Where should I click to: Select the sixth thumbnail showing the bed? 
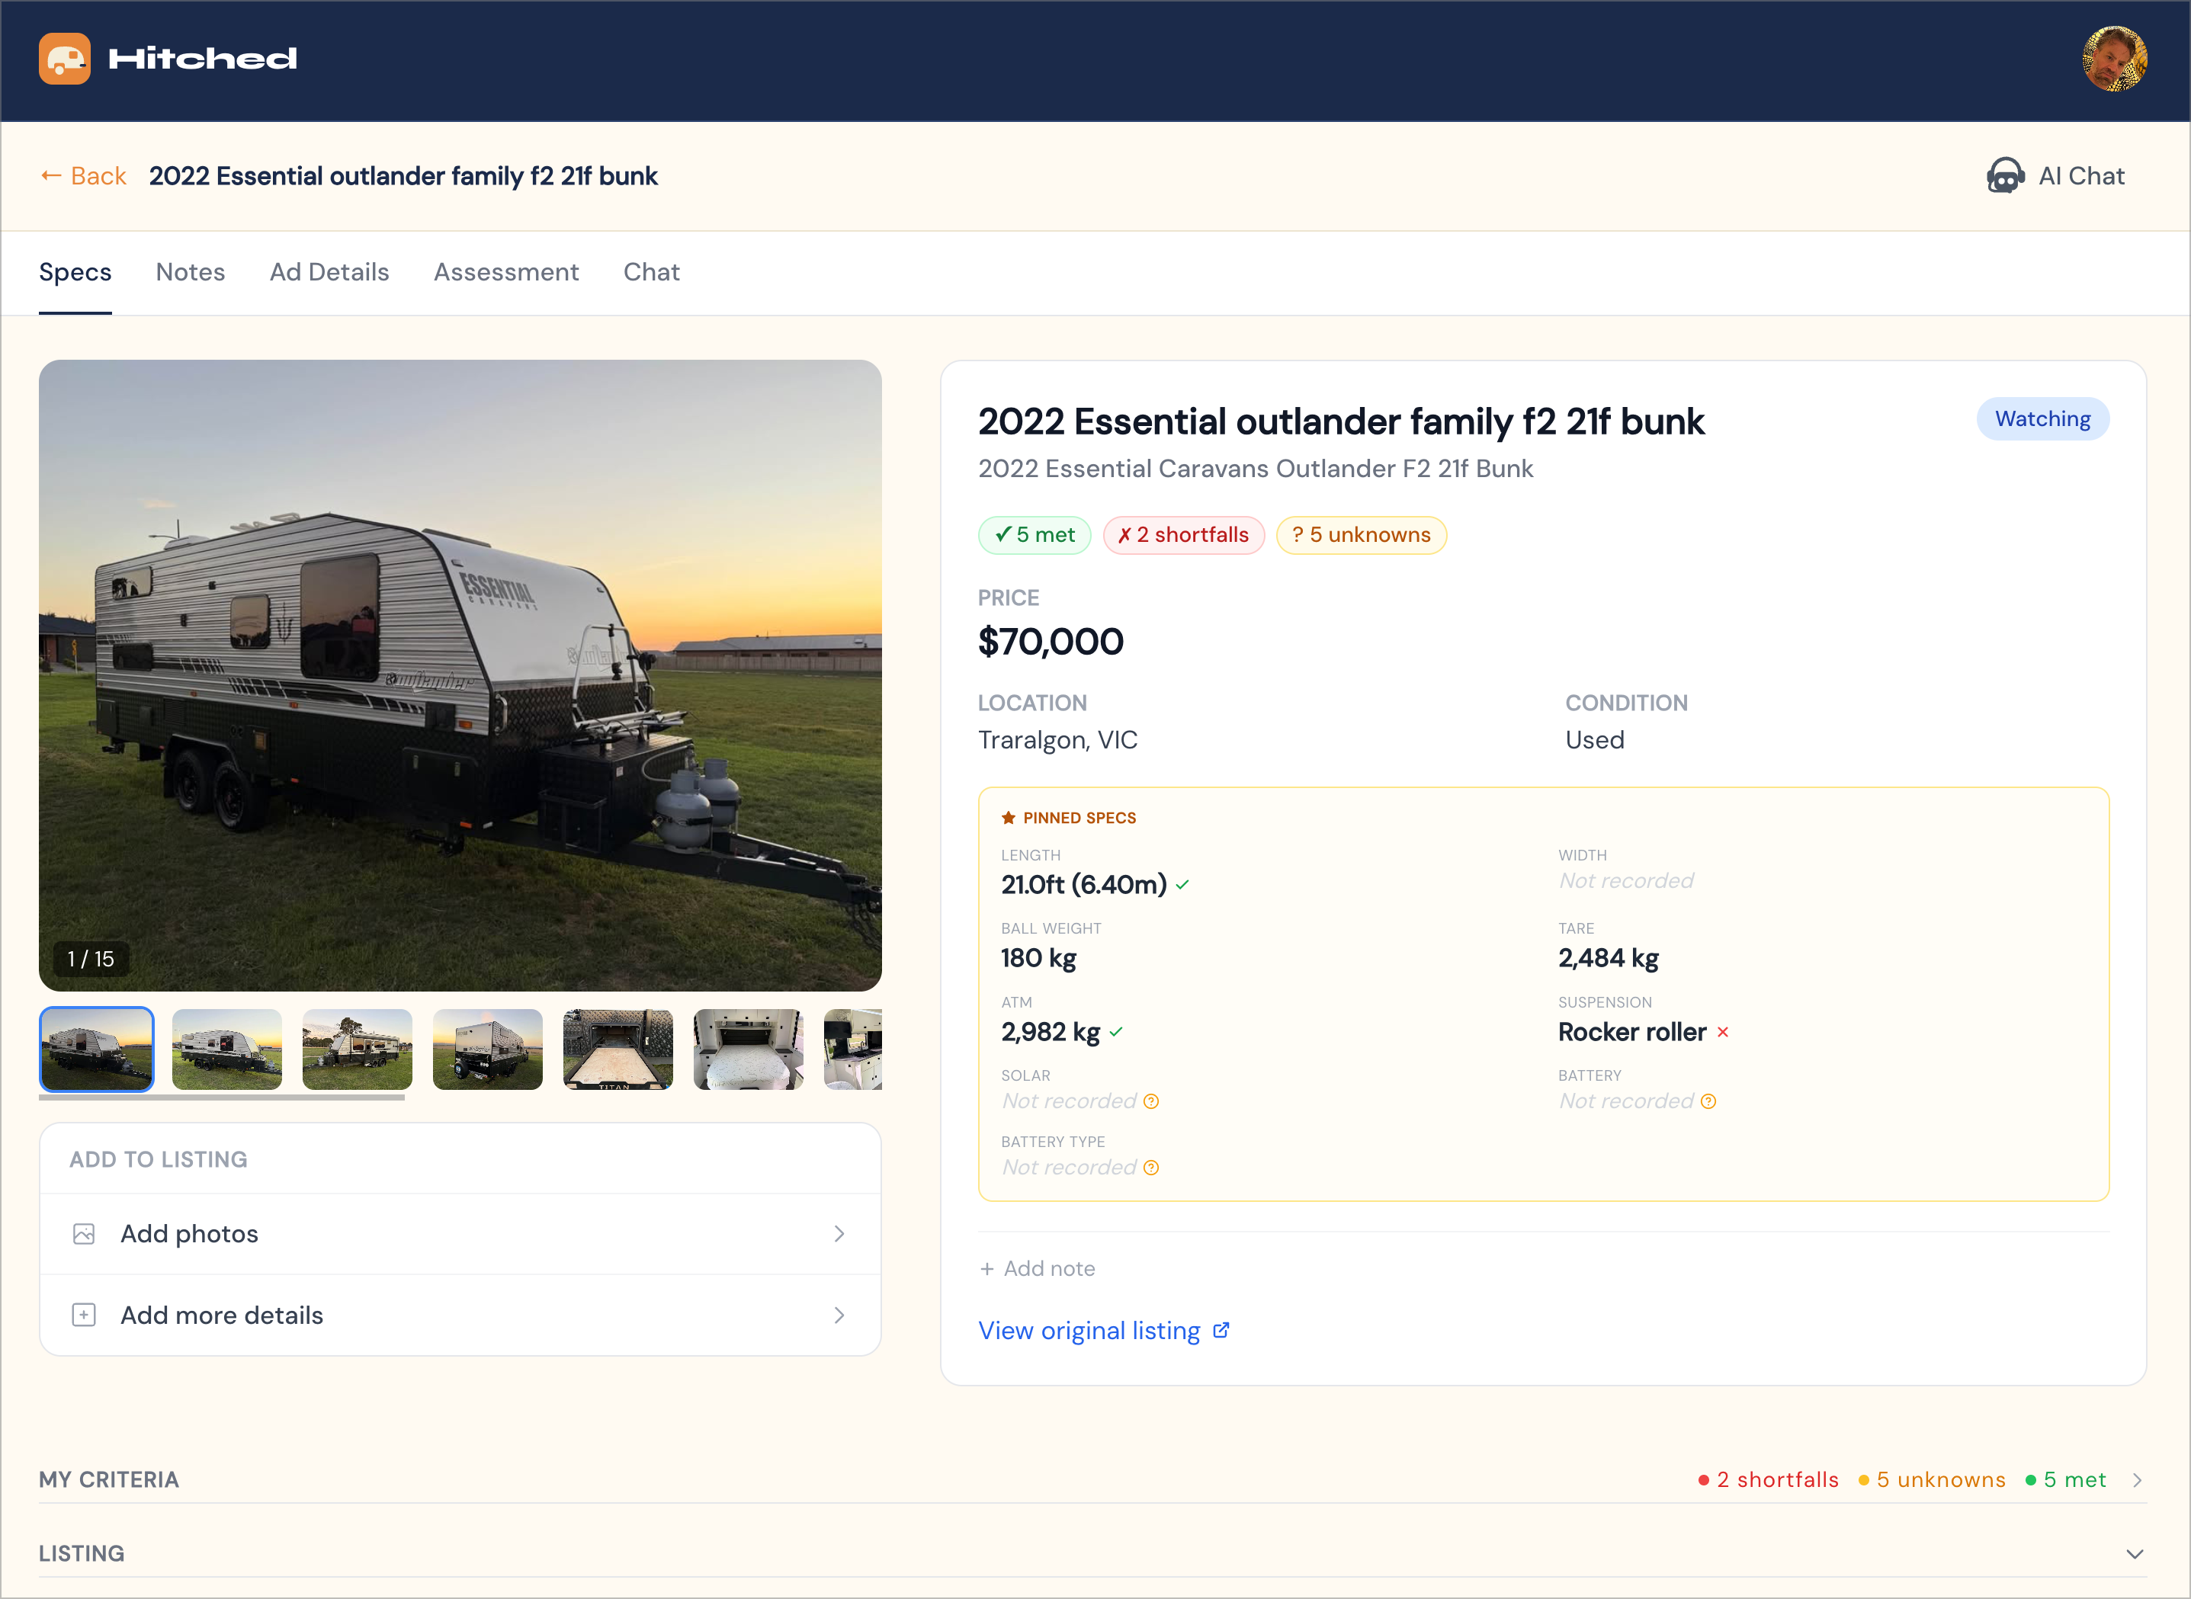point(749,1049)
